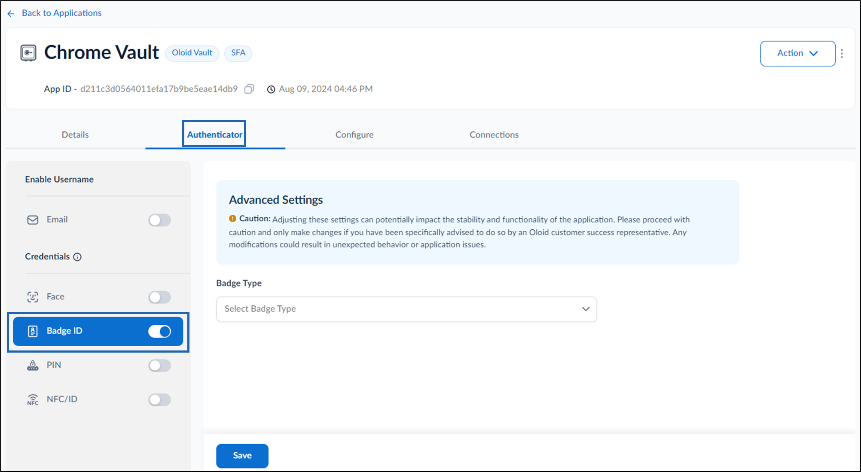Screen dimensions: 861x472
Task: Open the three-dot more options menu
Action: pos(842,53)
